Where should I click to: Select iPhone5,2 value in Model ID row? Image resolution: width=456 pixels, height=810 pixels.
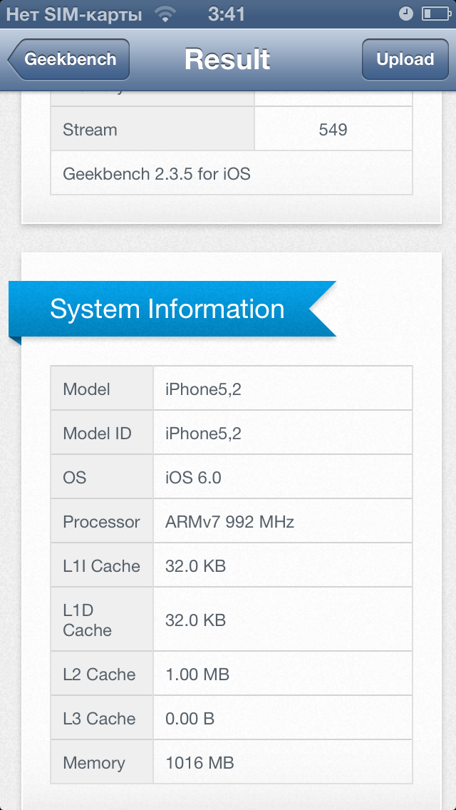click(x=204, y=434)
